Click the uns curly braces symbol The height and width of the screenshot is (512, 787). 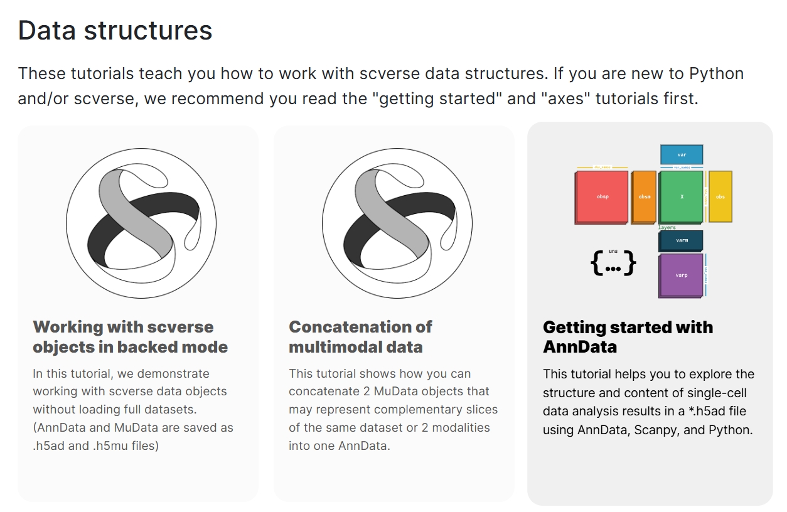(613, 264)
